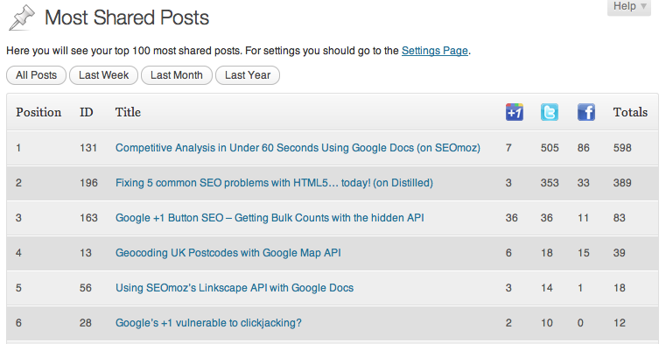Screen dimensions: 666x344
Task: Open Google +1 Button SEO post
Action: pos(270,218)
